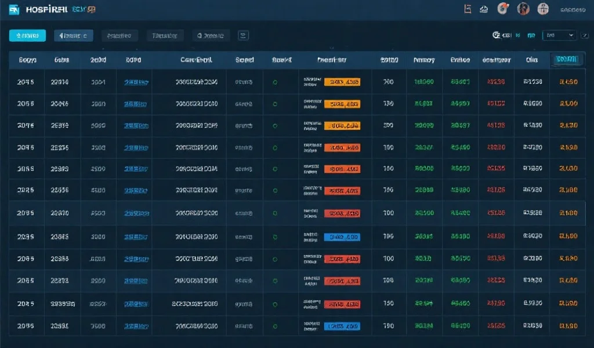Open the blue underlined link in the first row

pos(135,82)
